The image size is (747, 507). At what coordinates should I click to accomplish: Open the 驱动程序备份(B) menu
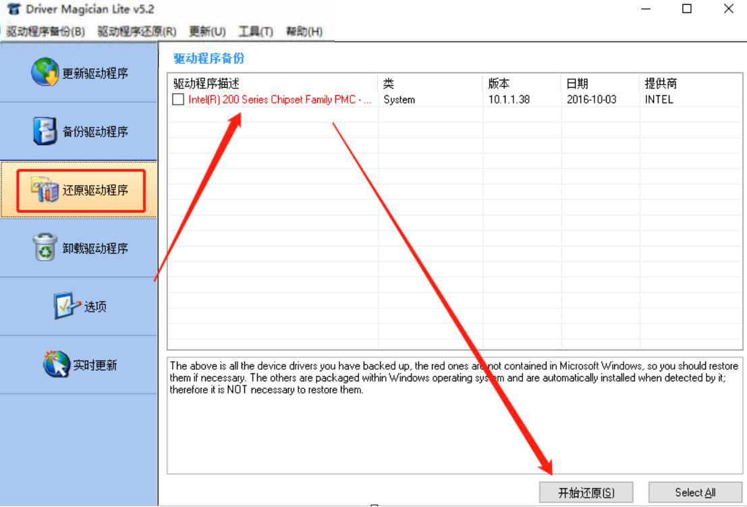(46, 32)
